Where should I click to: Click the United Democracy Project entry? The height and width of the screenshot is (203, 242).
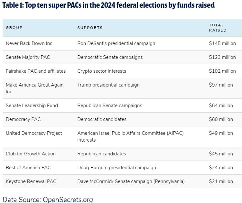34,133
